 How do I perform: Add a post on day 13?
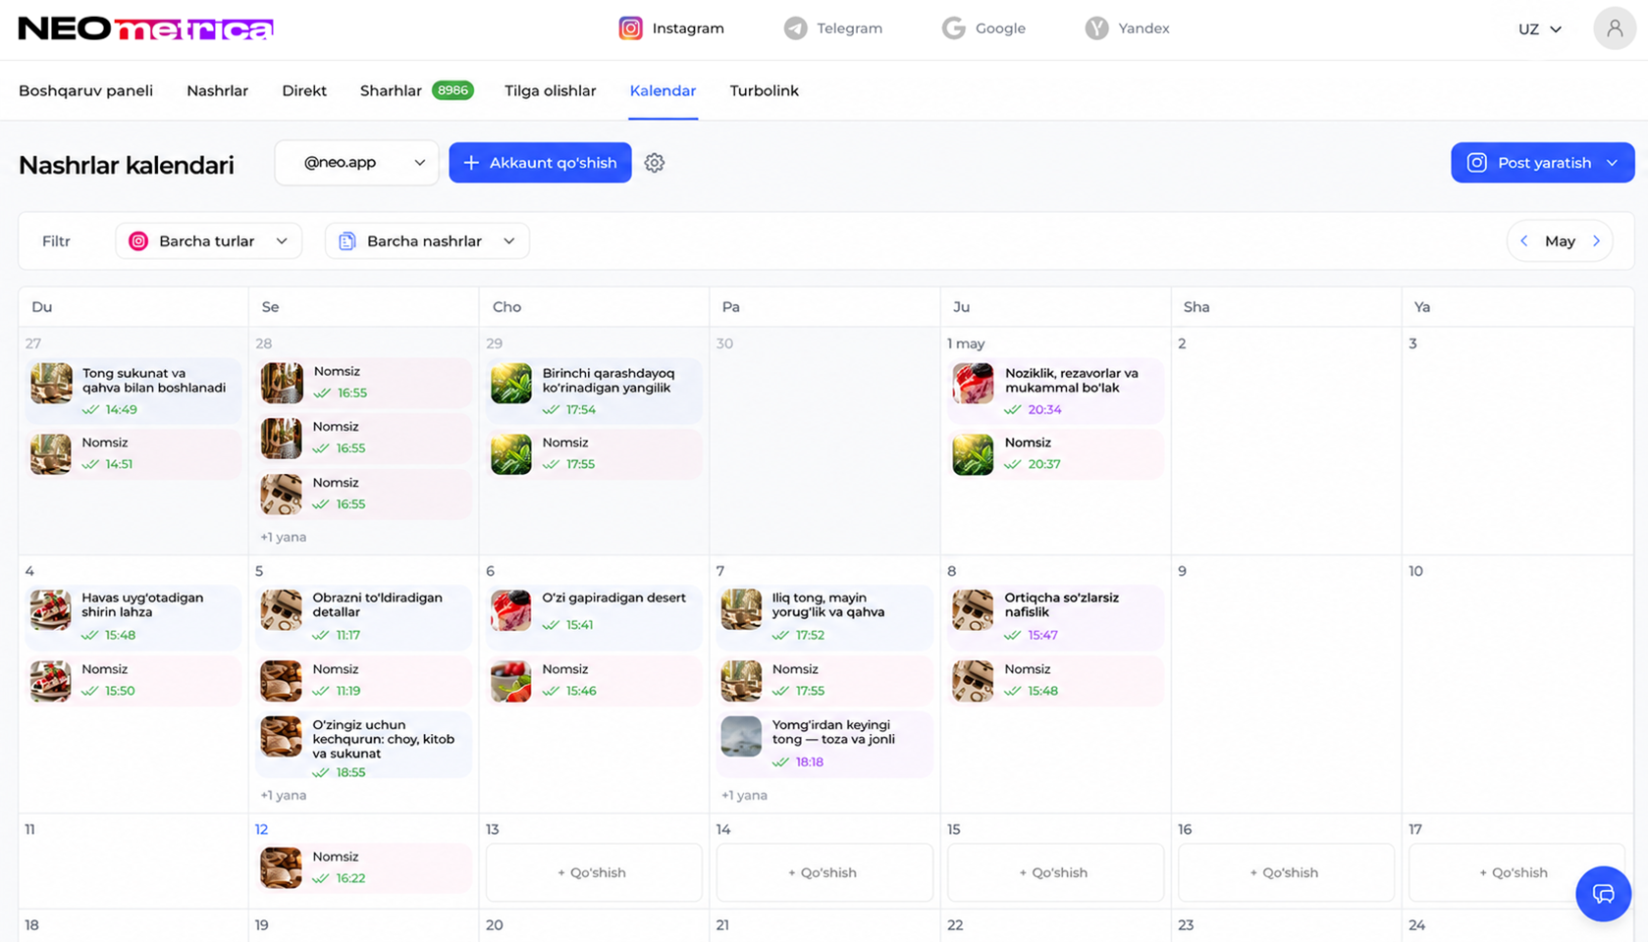(593, 872)
